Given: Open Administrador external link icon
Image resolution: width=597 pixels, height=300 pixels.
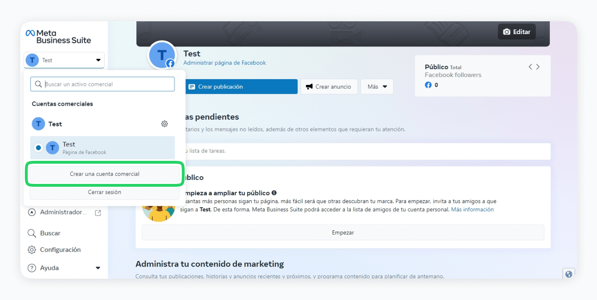Looking at the screenshot, I should 98,213.
